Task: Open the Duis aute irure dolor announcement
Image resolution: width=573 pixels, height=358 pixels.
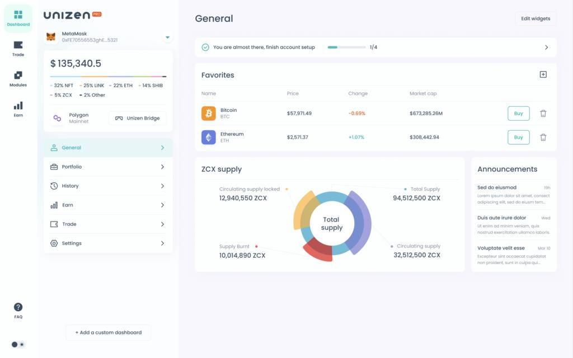Action: 514,225
